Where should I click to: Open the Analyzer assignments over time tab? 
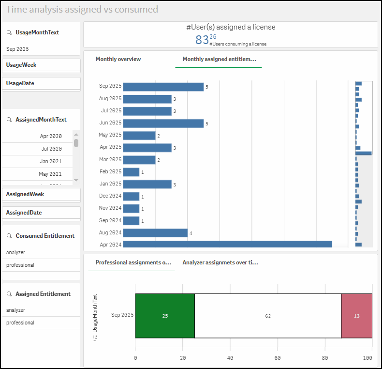point(220,262)
